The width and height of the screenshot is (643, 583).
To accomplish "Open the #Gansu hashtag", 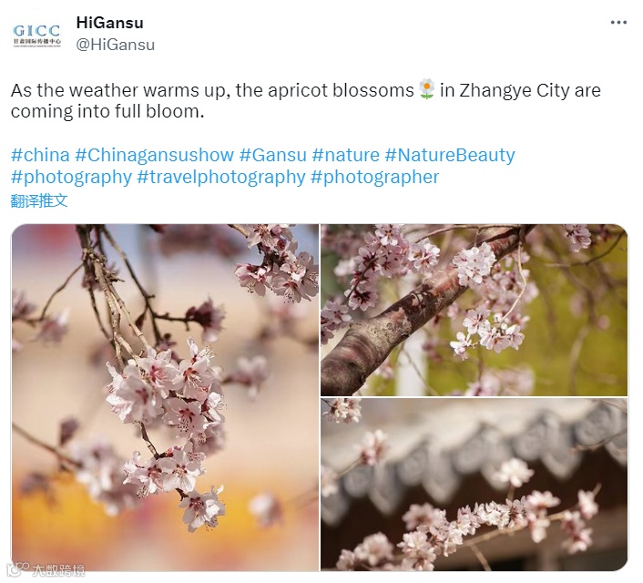I will [272, 155].
